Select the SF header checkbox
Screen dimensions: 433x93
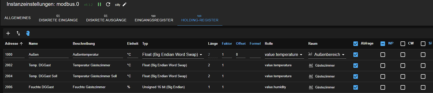[x=423, y=44]
